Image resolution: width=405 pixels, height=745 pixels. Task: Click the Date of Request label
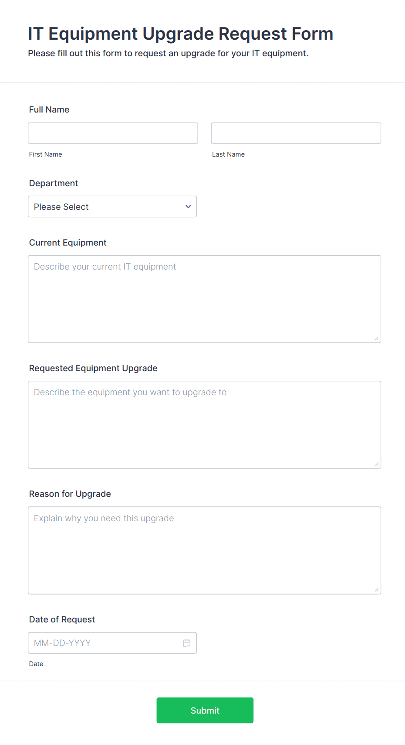(62, 619)
